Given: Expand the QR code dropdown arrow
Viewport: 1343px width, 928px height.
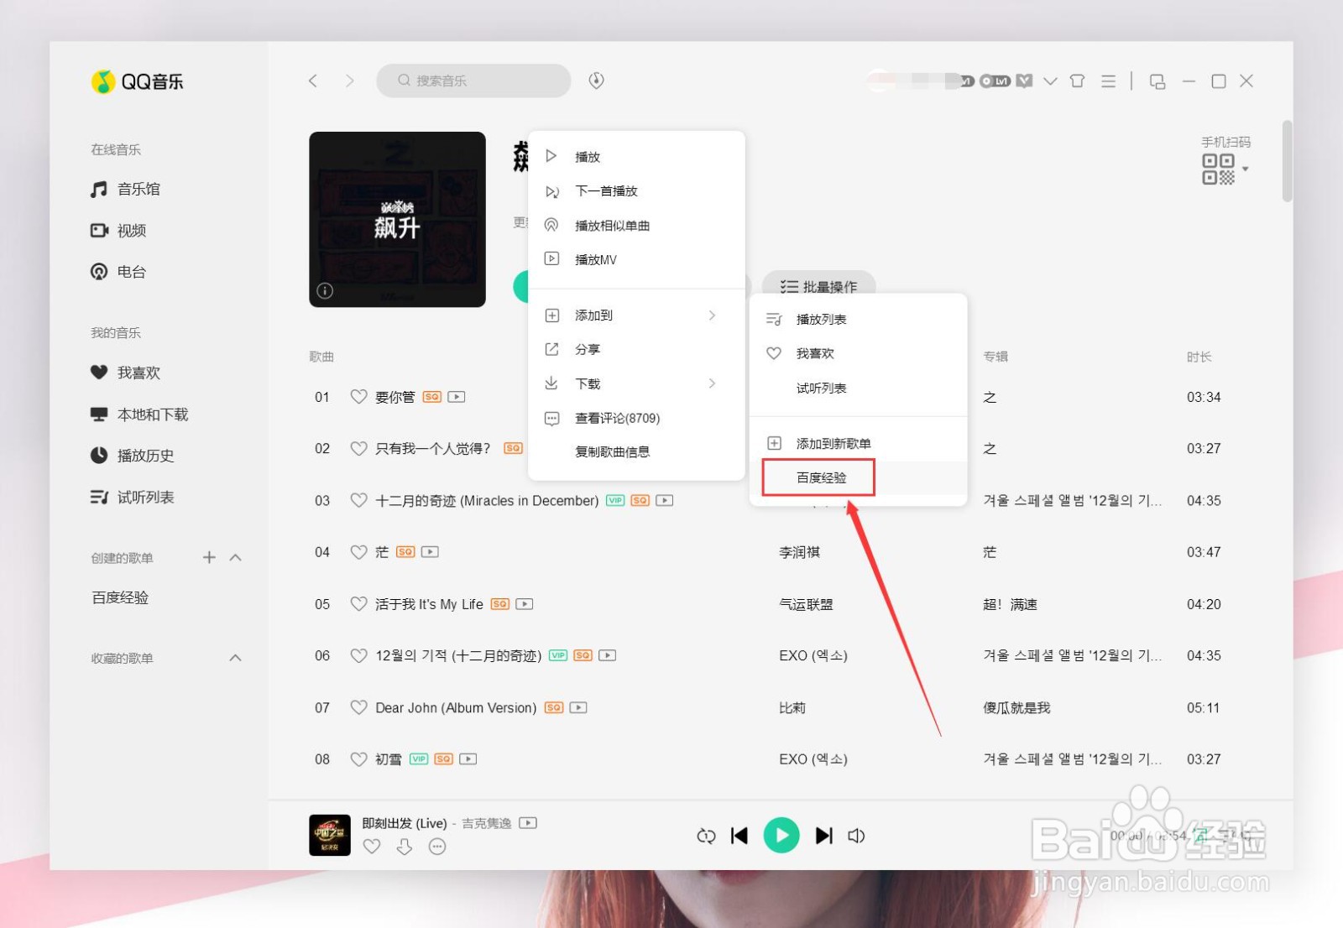Looking at the screenshot, I should 1246,169.
